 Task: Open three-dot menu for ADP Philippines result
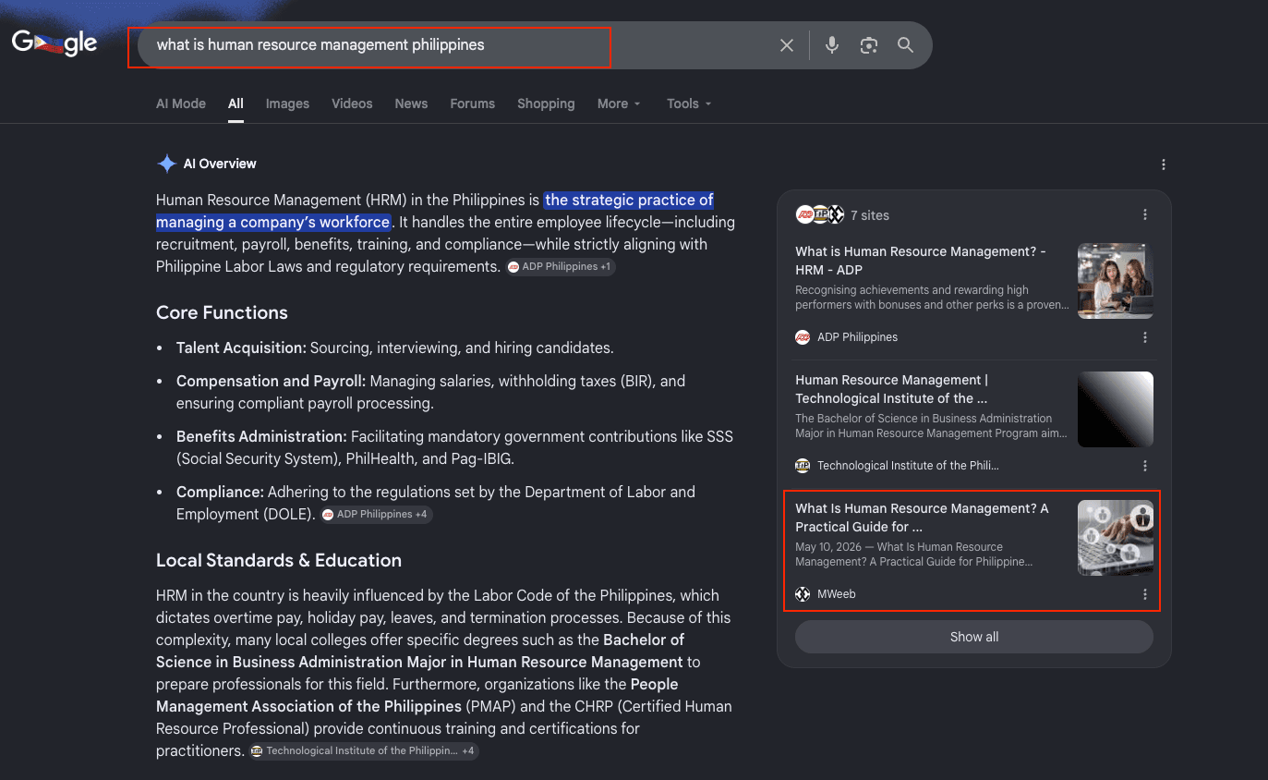click(x=1145, y=337)
